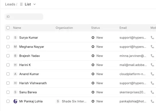Click the S avatar beside Sanu Barwa

tap(15, 92)
